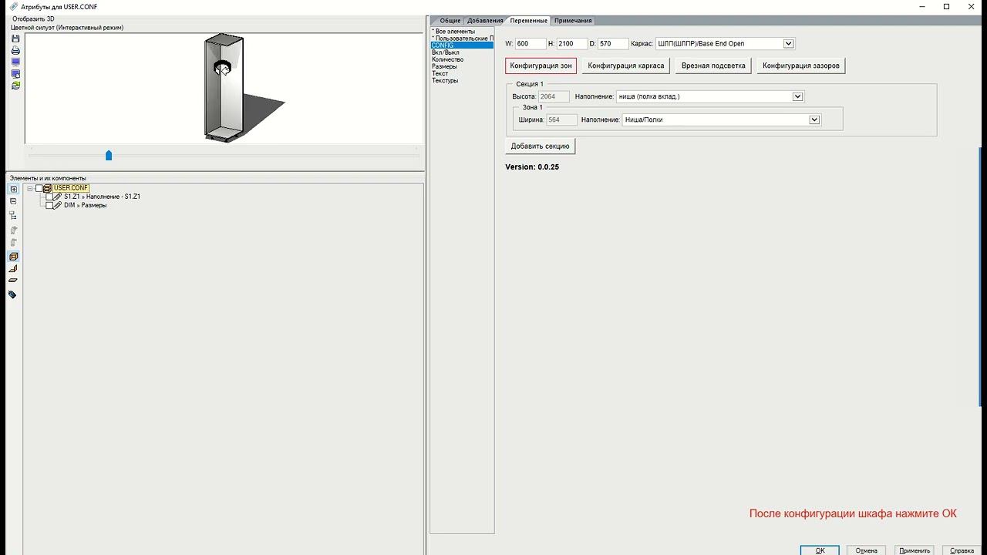Click the Ширина field showing 564
Viewport: 987px width, 555px height.
tap(561, 120)
